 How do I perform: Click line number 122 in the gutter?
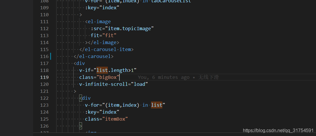point(44,98)
